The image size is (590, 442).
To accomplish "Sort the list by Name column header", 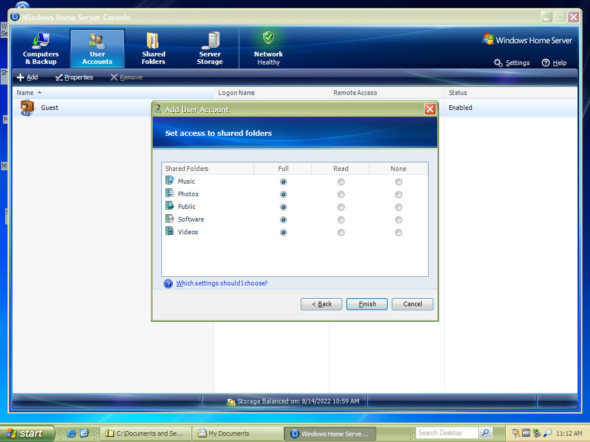I will (25, 93).
